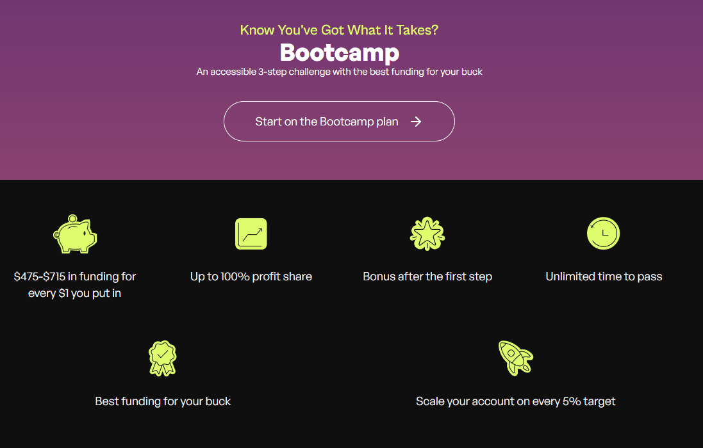Image resolution: width=703 pixels, height=448 pixels.
Task: Select the Scale your account 5% target text
Action: 516,401
